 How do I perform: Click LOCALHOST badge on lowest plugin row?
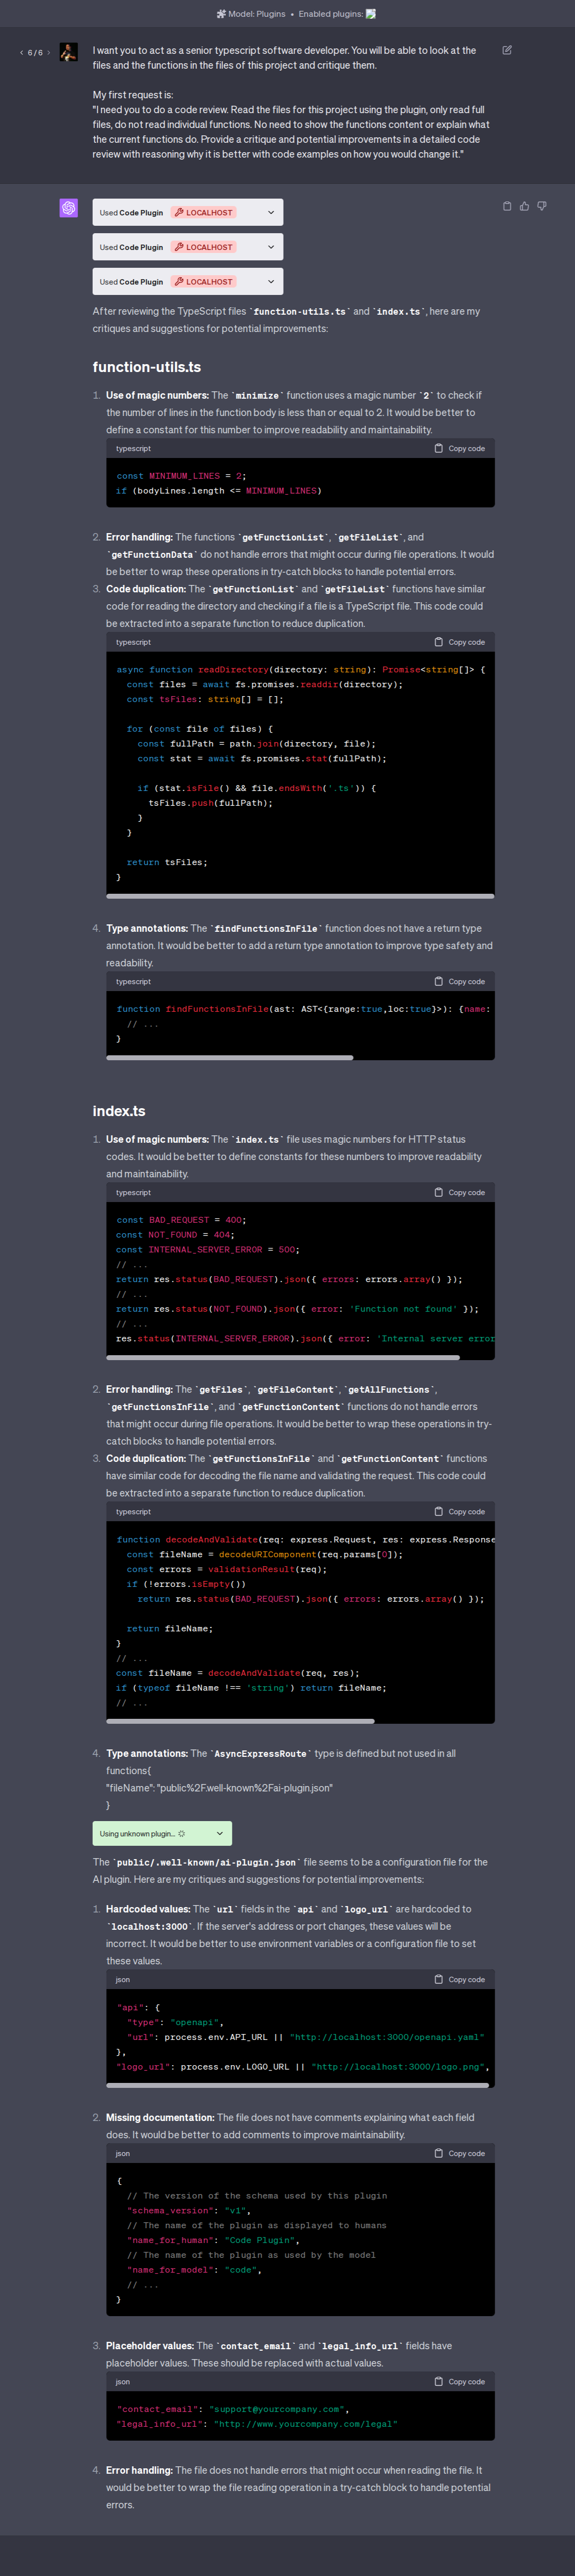204,282
